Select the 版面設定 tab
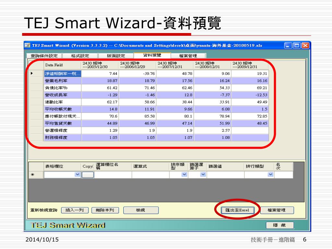The height and width of the screenshot is (249, 332). click(x=116, y=56)
